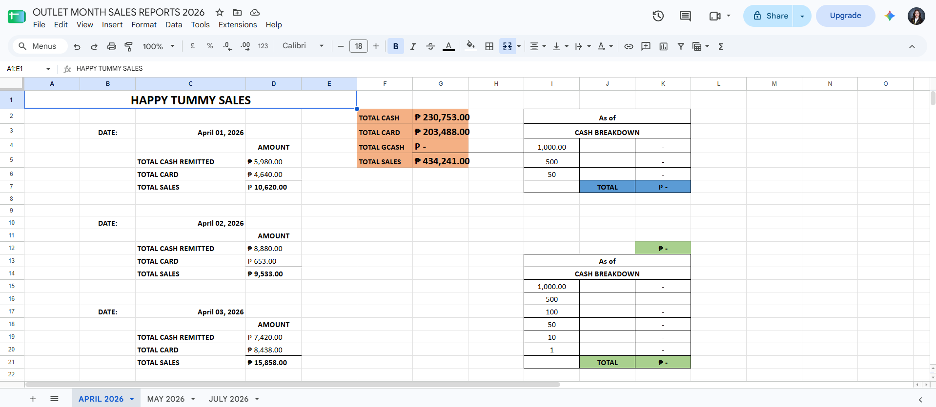This screenshot has height=407, width=936.
Task: Increase decimal places
Action: coord(245,46)
